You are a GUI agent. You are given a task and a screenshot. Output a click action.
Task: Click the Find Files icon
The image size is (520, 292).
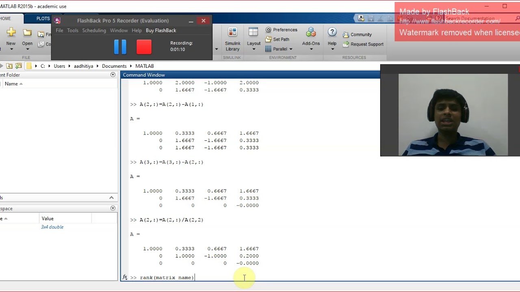pyautogui.click(x=41, y=34)
